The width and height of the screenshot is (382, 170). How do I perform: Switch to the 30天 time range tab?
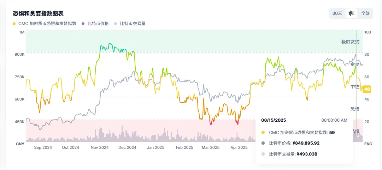coord(337,13)
